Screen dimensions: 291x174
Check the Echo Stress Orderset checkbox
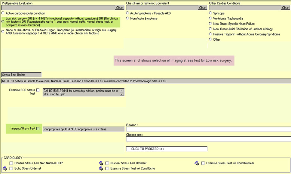coord(11,168)
